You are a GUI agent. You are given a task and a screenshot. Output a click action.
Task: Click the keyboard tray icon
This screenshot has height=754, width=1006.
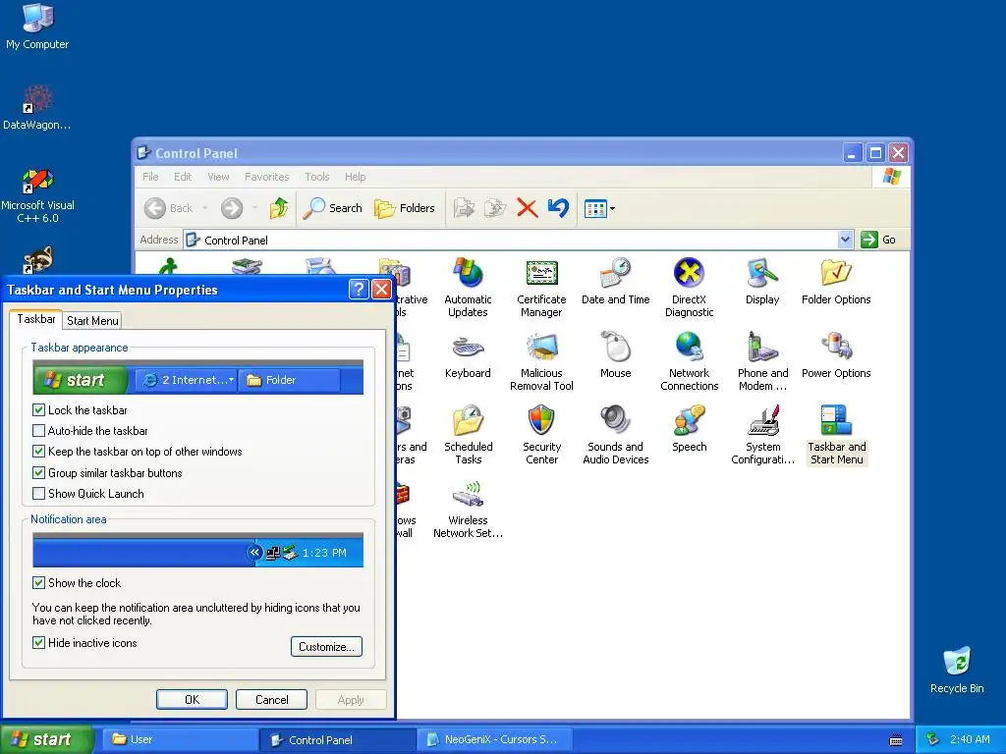coord(896,740)
